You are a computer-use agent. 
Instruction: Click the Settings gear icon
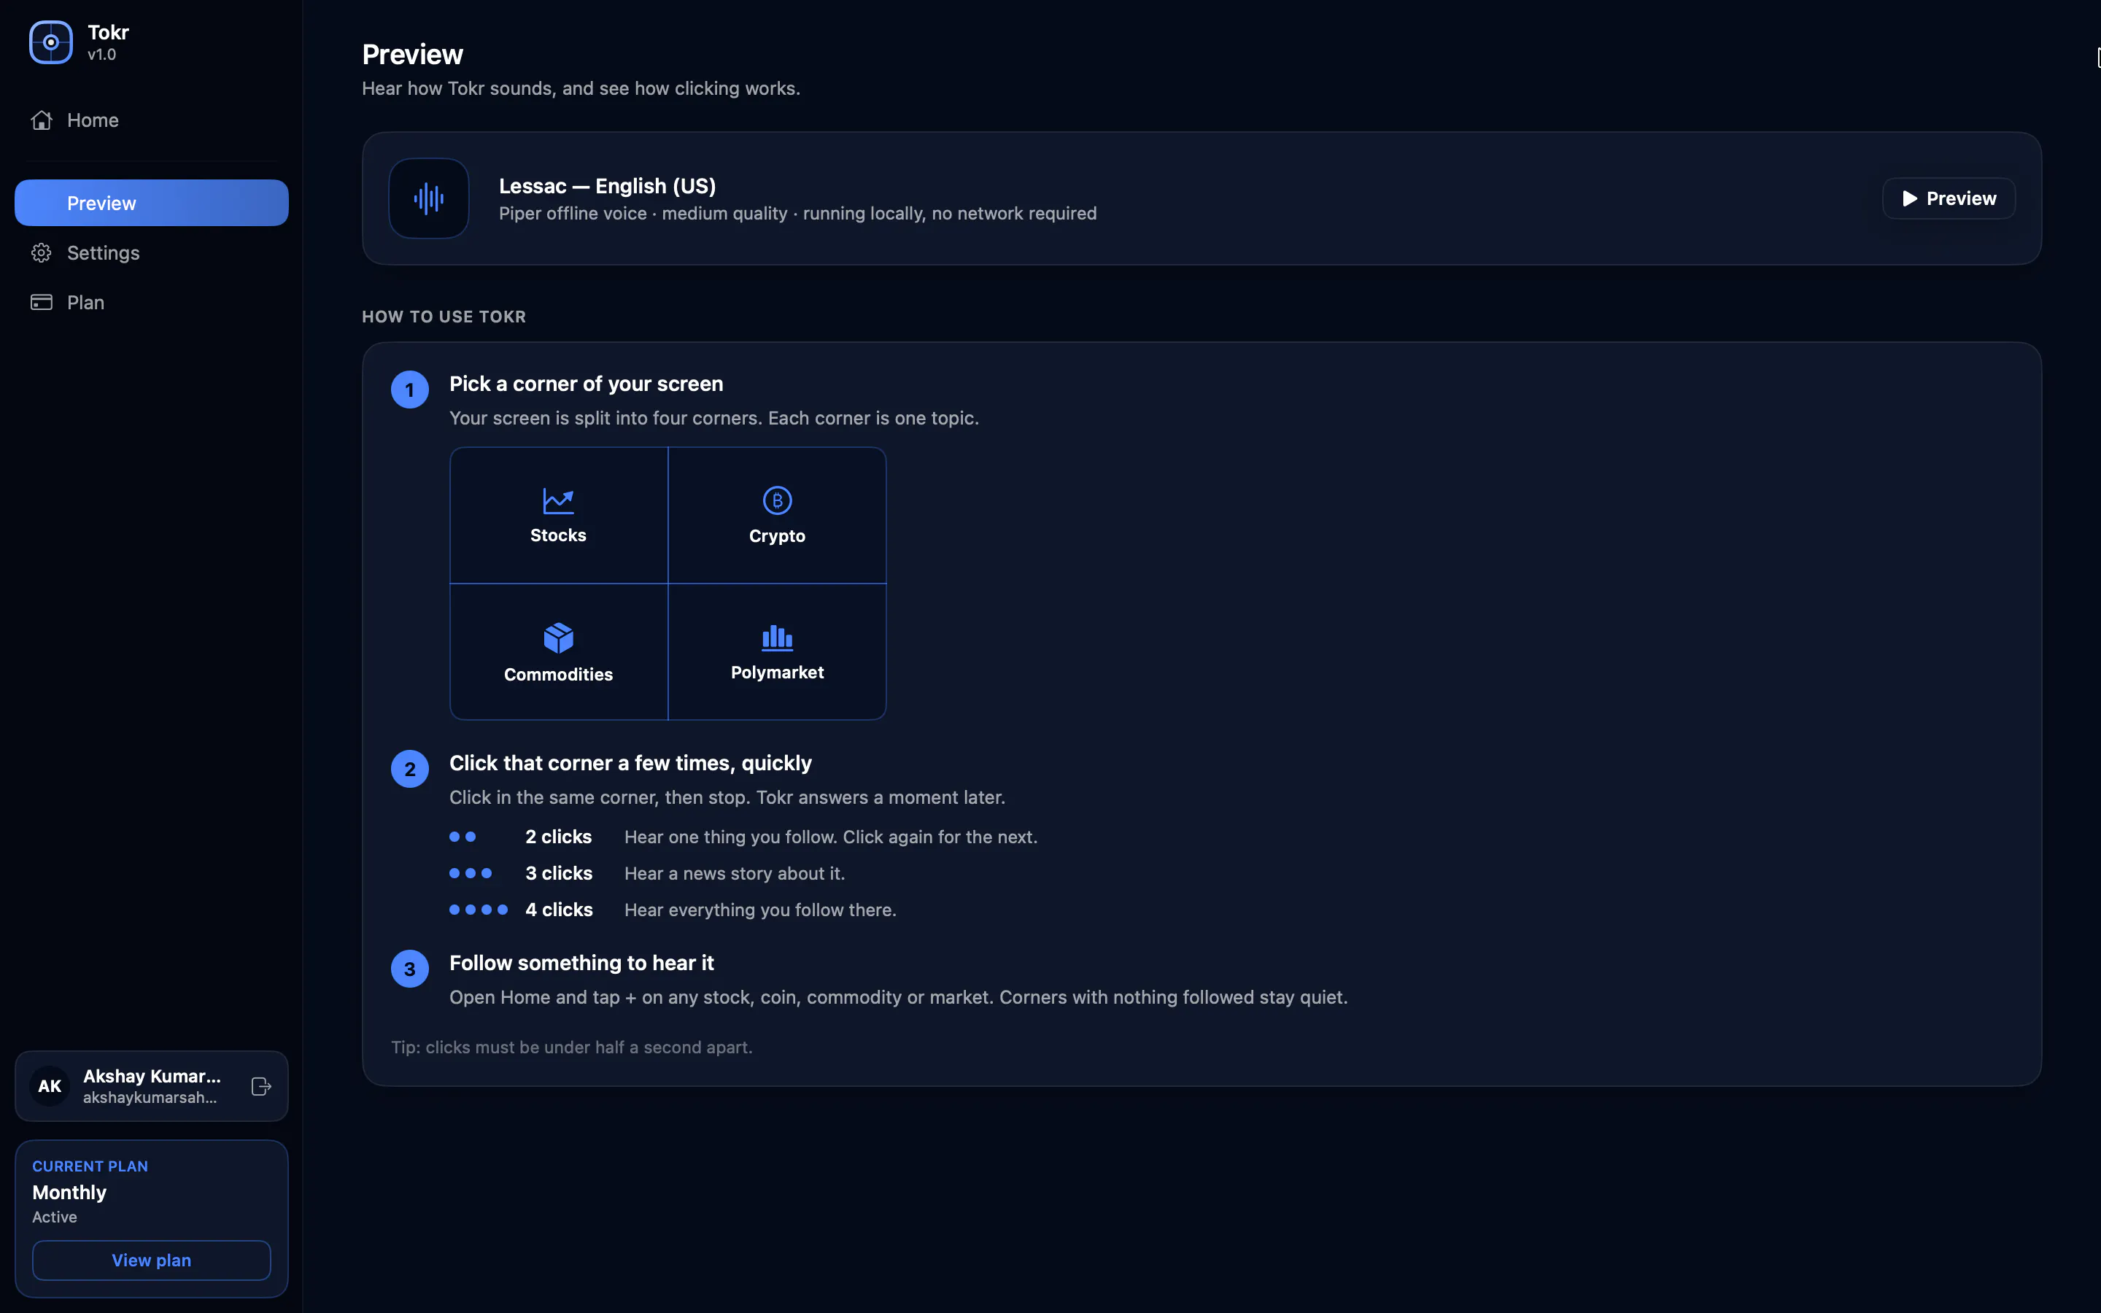(x=41, y=252)
